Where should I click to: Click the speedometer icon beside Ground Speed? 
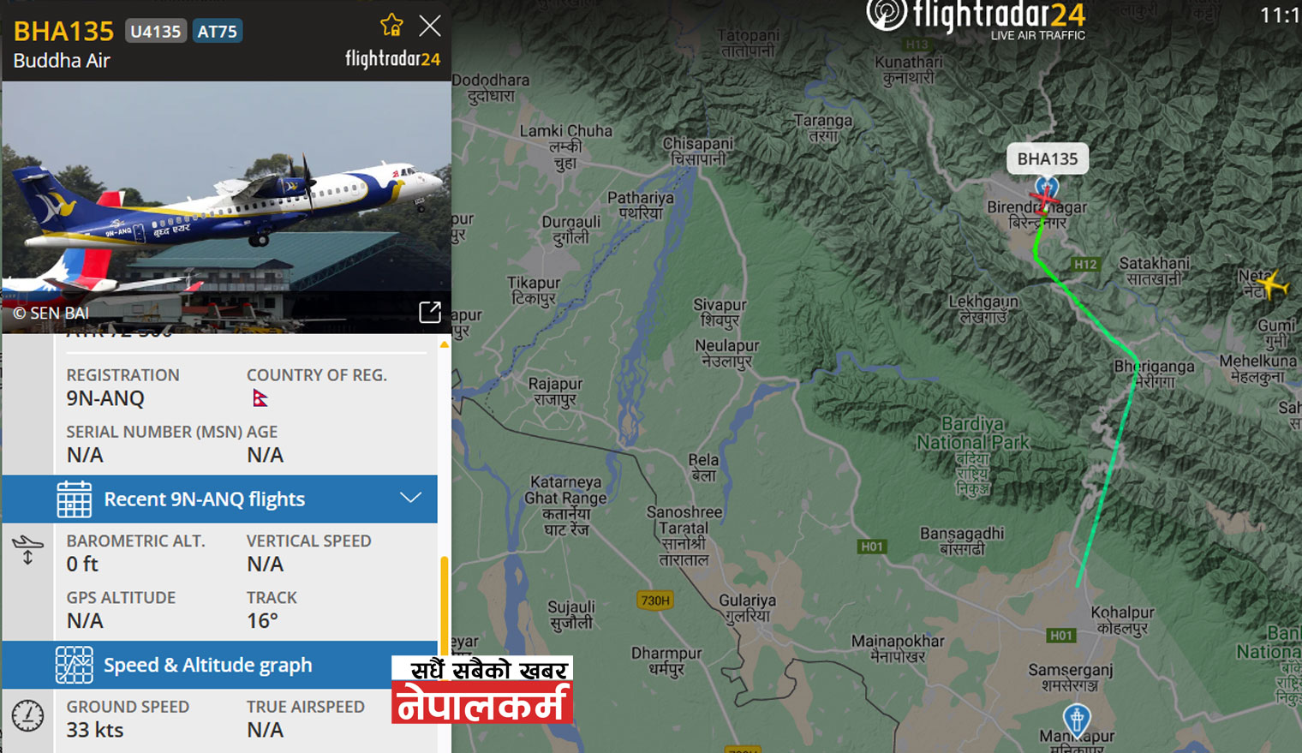(x=27, y=715)
